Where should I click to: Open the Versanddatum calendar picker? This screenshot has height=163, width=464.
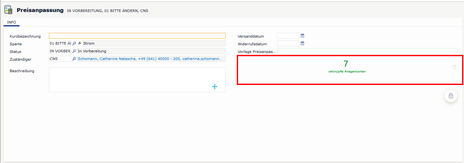[302, 36]
